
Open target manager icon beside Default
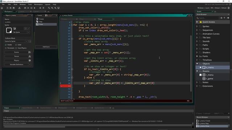coord(229,8)
